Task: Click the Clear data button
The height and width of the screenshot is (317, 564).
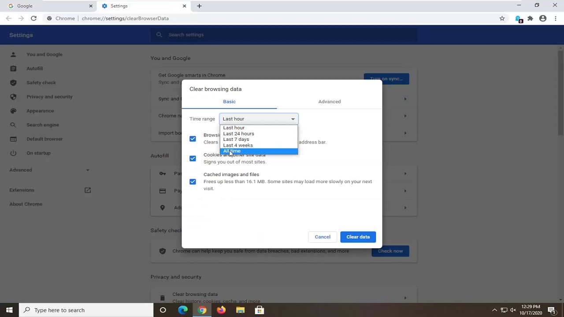Action: (358, 237)
